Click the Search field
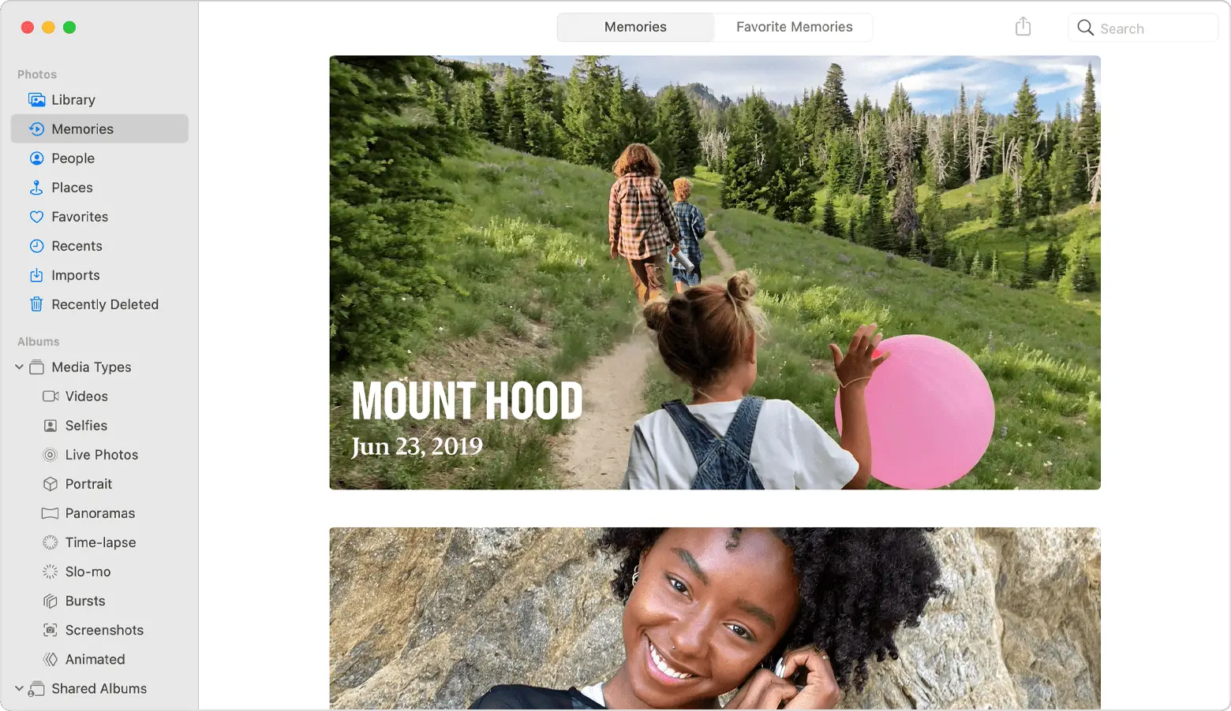This screenshot has width=1231, height=711. point(1143,28)
